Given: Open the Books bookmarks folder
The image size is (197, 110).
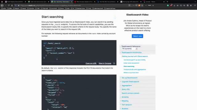Looking at the screenshot, I should click(23, 9).
